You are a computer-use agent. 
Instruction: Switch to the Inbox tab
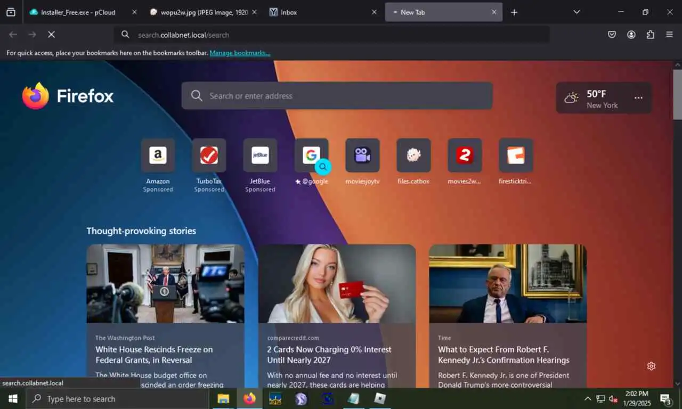click(323, 12)
